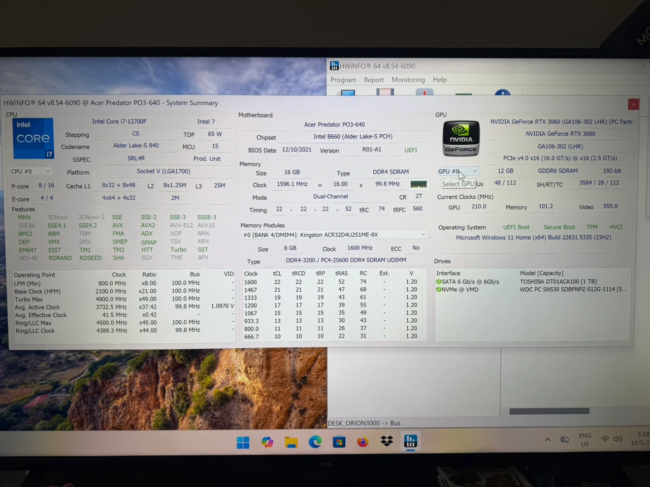Click memory type 'DDR4 SDRAM'

tap(390, 172)
